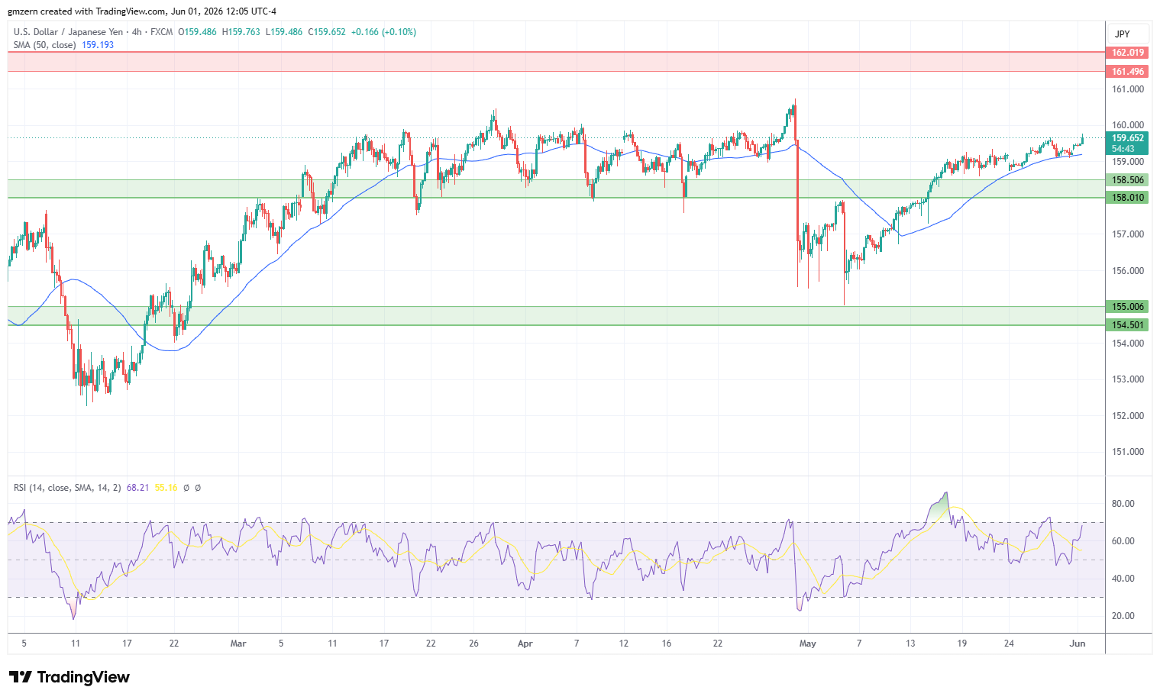Click the RSI (14, close, SMA, 14, 2) label
1160x700 pixels.
pos(67,487)
